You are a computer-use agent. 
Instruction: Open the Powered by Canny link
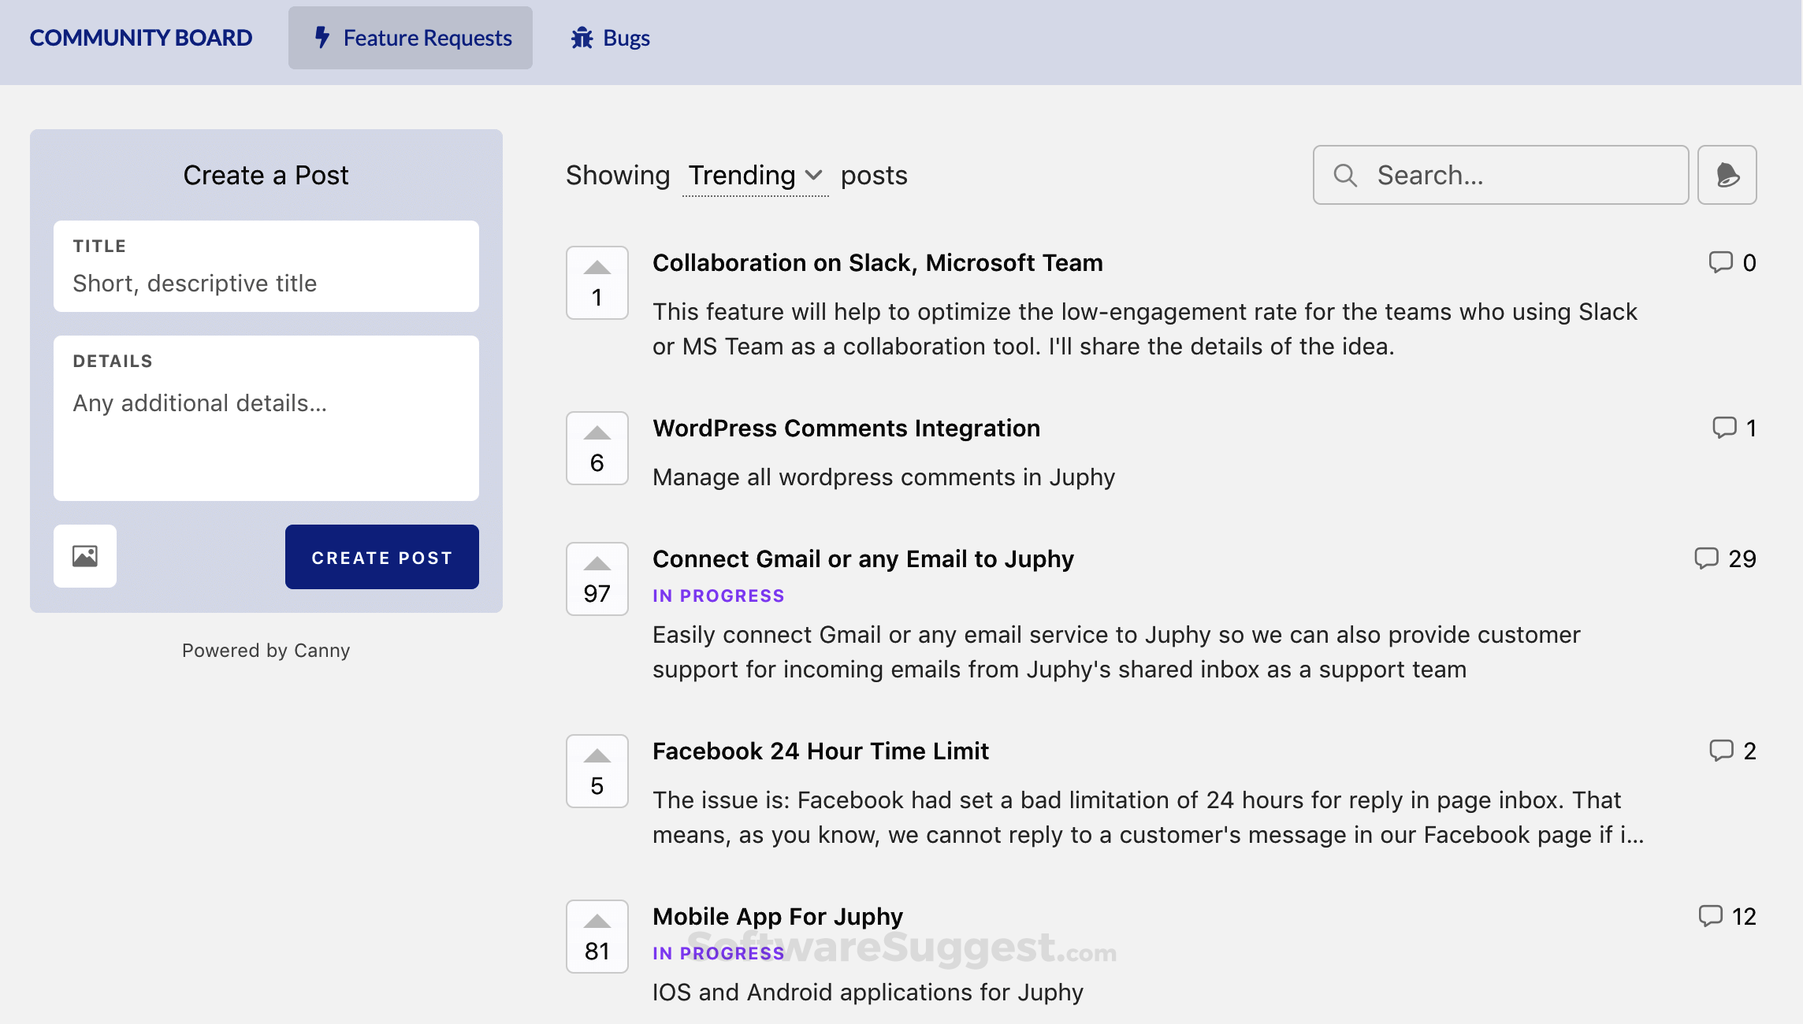click(266, 650)
